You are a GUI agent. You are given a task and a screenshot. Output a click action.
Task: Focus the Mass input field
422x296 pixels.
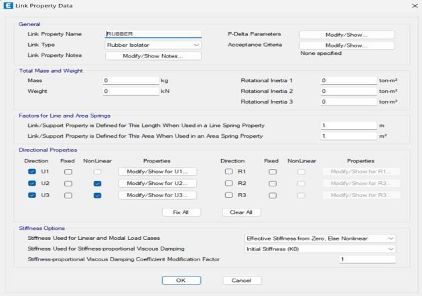(131, 80)
